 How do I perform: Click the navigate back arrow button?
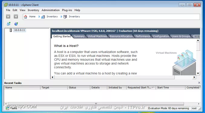[x=8, y=17]
